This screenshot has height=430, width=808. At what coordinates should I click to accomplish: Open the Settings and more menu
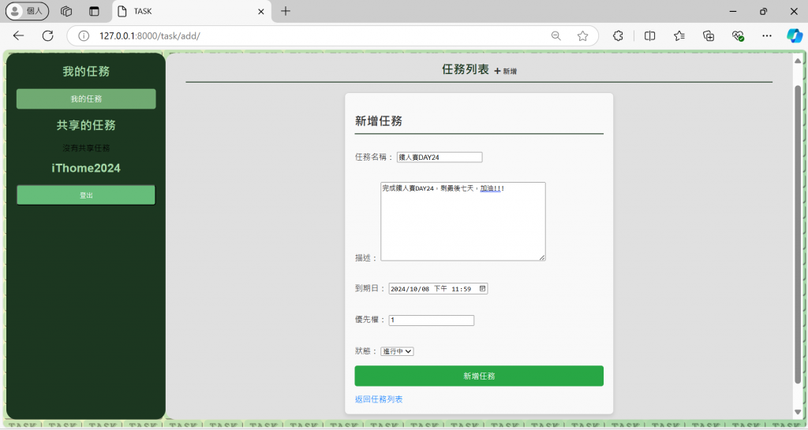[x=767, y=35]
